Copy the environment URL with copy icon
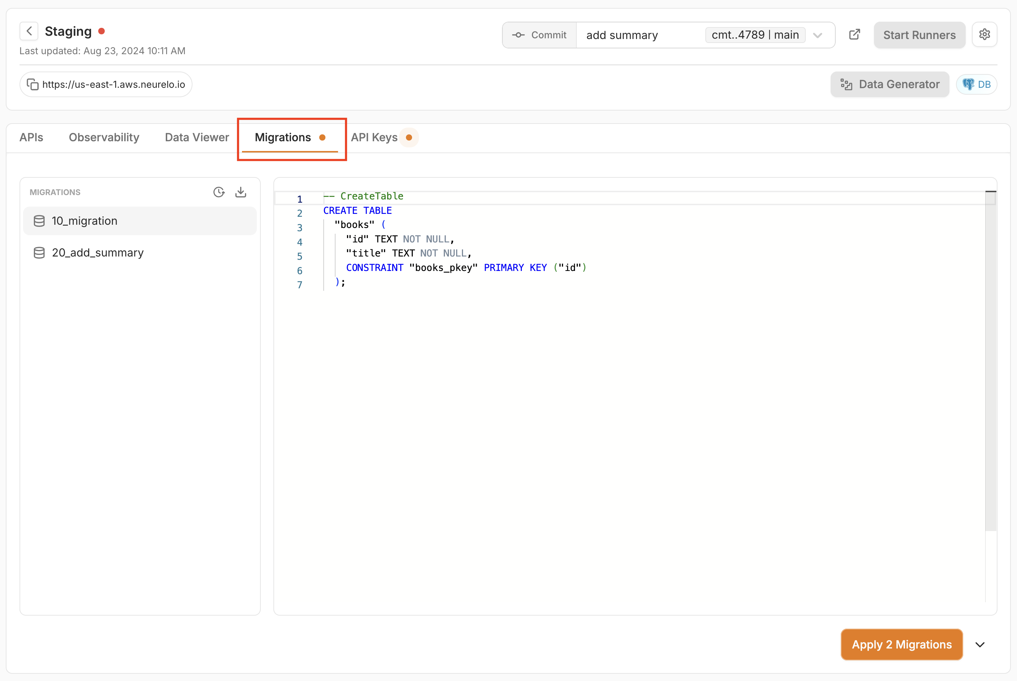This screenshot has height=681, width=1017. pyautogui.click(x=33, y=84)
